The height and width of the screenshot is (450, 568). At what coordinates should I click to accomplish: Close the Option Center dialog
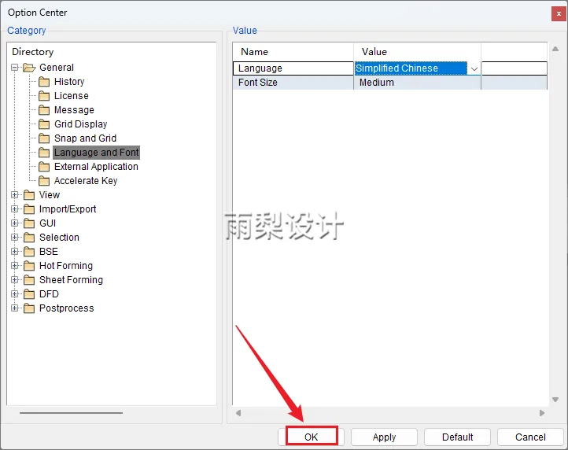click(x=559, y=14)
